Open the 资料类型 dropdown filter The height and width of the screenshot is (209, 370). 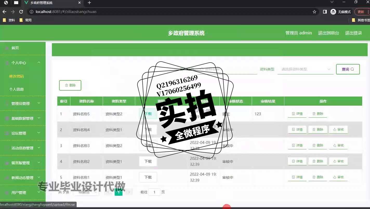coord(306,69)
